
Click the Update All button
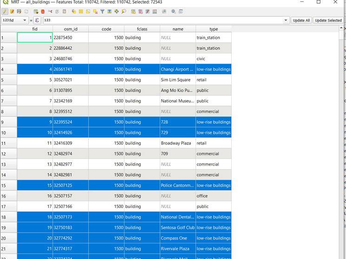coord(301,20)
